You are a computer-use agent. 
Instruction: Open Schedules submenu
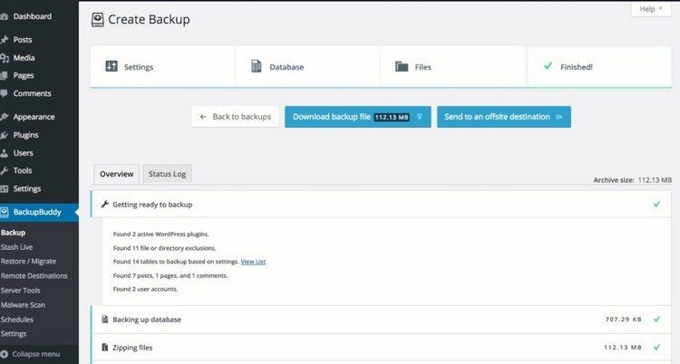tap(17, 320)
